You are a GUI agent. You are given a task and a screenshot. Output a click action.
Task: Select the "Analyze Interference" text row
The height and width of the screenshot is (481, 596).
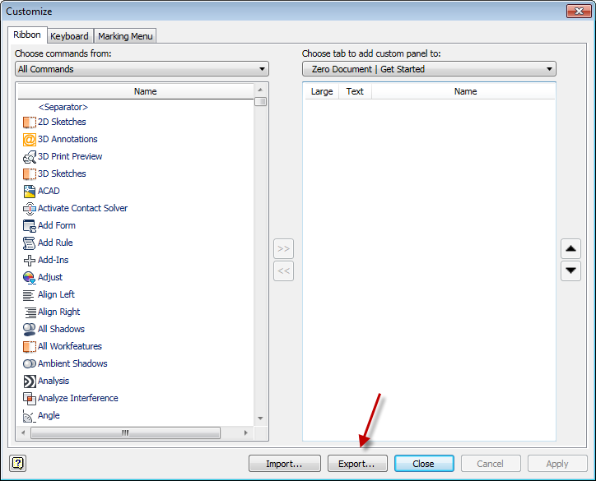(78, 398)
